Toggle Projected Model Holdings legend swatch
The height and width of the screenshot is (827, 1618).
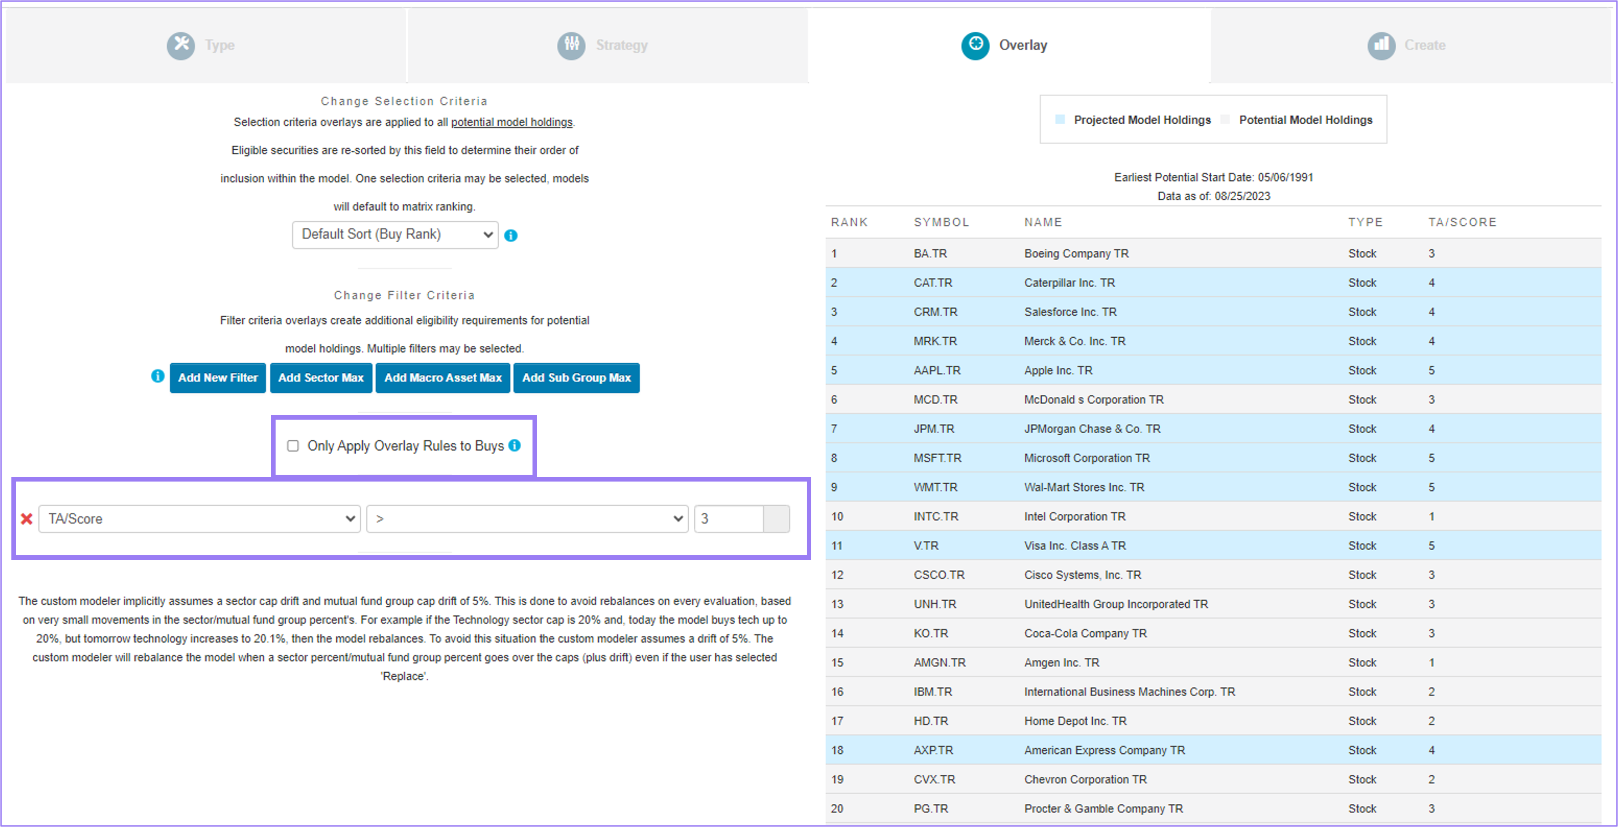(x=1060, y=120)
